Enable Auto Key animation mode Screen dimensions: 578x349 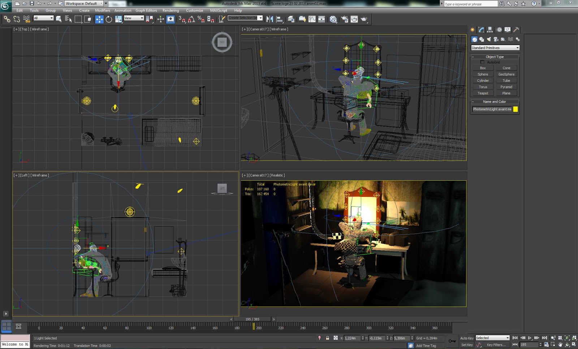pyautogui.click(x=467, y=338)
